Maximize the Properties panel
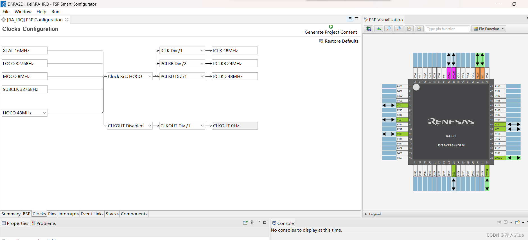The height and width of the screenshot is (240, 528). 265,222
